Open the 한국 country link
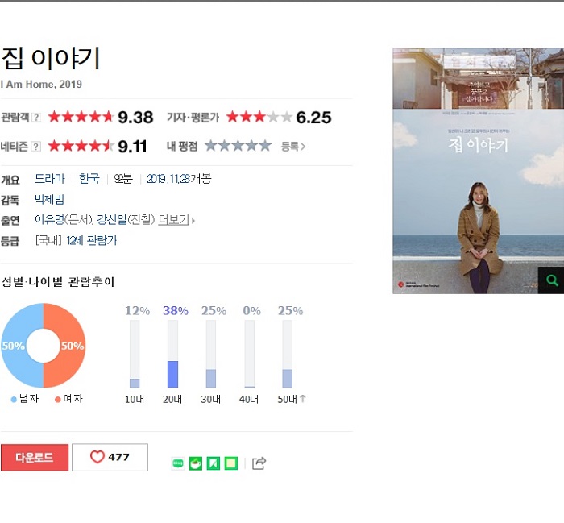The height and width of the screenshot is (523, 564). (89, 178)
